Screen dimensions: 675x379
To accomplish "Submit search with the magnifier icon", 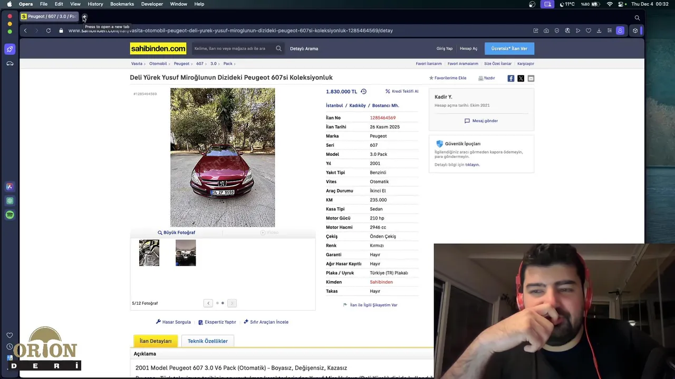I will pyautogui.click(x=278, y=48).
